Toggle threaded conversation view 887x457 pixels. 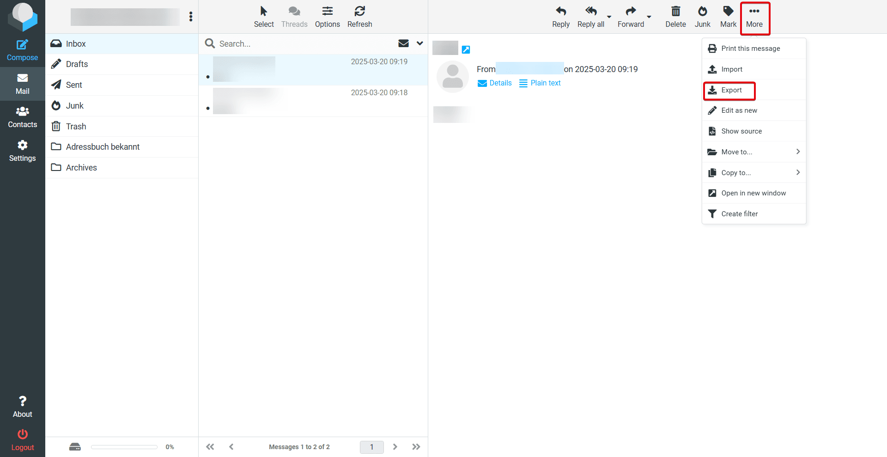click(294, 17)
